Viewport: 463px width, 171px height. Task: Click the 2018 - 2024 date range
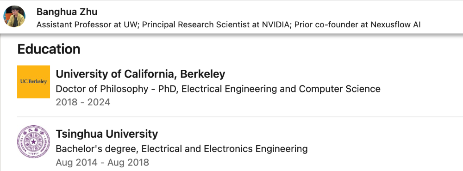click(x=83, y=102)
